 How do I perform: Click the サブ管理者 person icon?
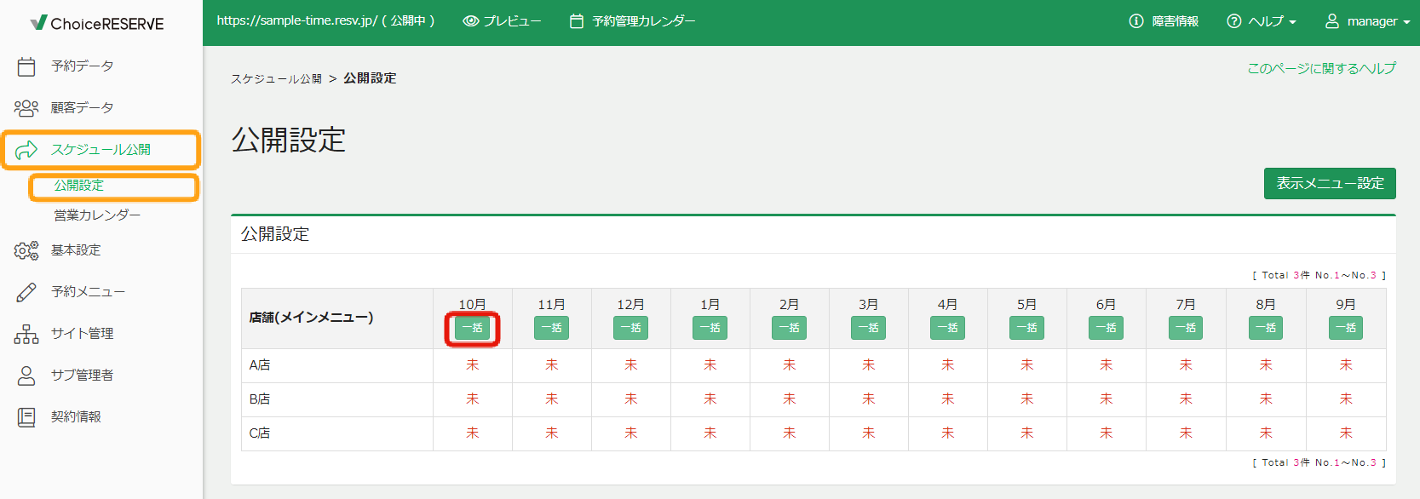pos(26,376)
